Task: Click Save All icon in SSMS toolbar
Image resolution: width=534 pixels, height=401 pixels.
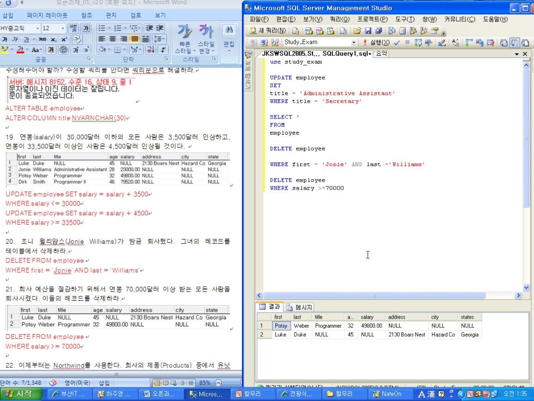Action: pos(379,31)
